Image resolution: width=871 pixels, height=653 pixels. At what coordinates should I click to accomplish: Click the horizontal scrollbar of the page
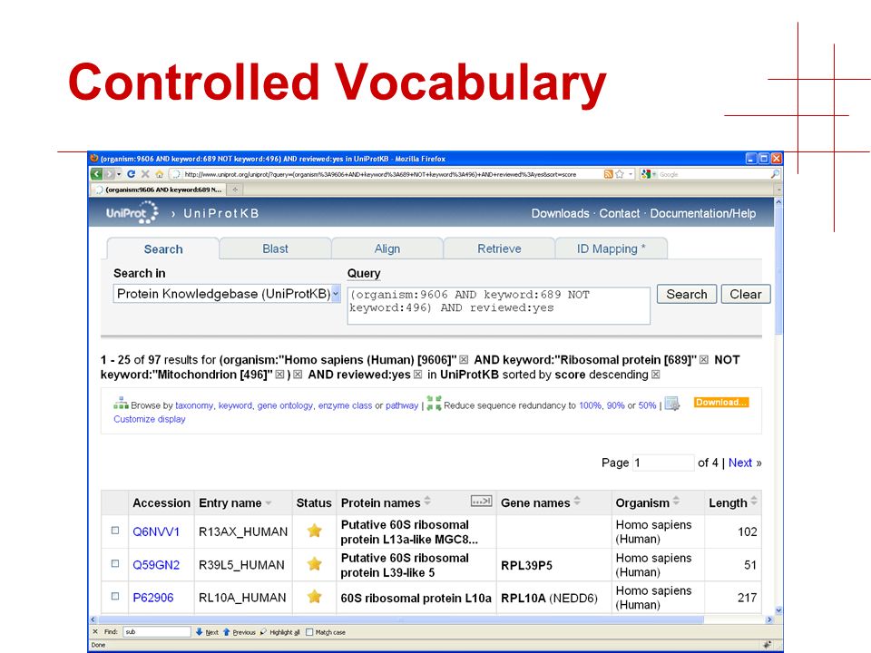click(400, 619)
